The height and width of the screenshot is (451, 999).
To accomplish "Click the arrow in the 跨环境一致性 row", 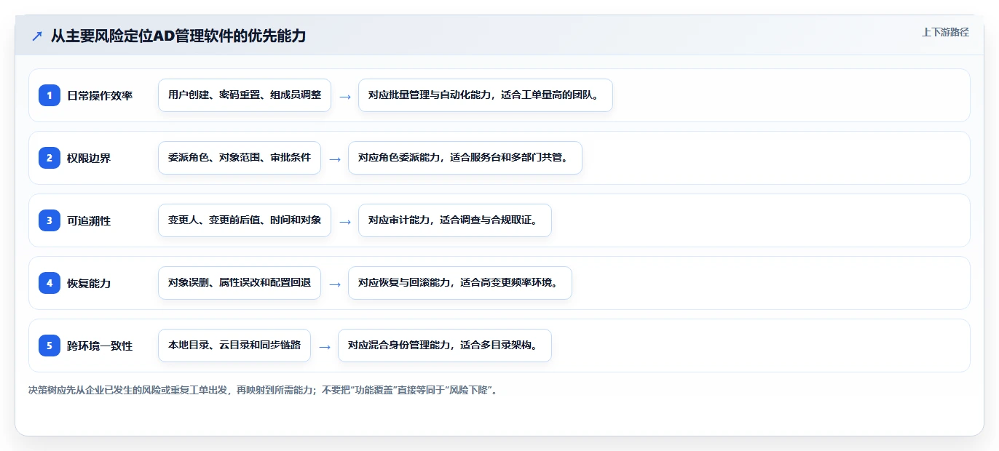I will [x=325, y=346].
